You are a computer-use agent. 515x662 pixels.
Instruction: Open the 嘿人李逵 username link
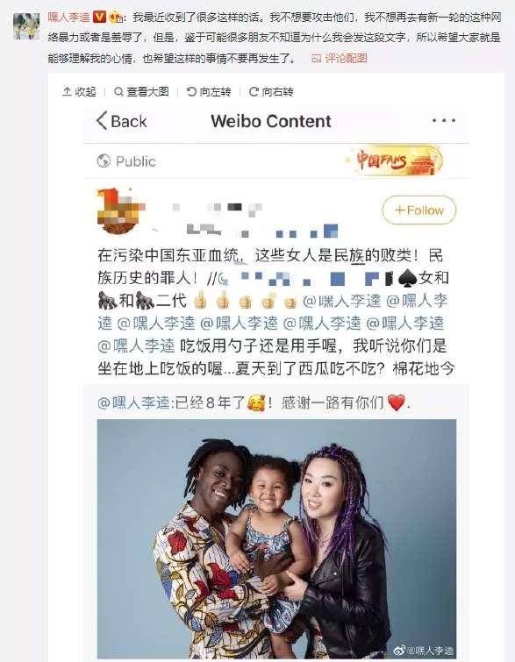(68, 18)
